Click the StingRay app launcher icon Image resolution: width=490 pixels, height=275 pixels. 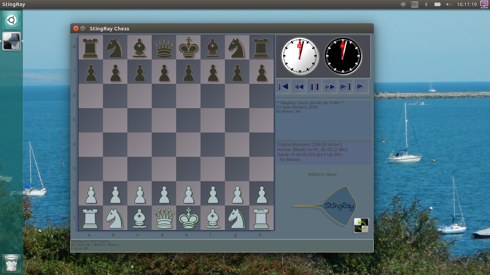(11, 41)
